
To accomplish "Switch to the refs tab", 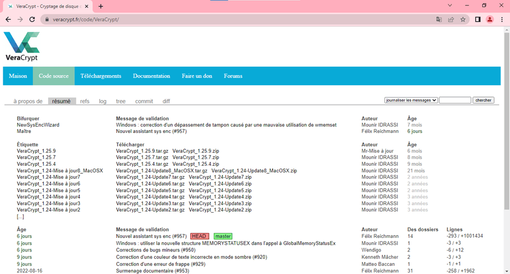I will 85,101.
